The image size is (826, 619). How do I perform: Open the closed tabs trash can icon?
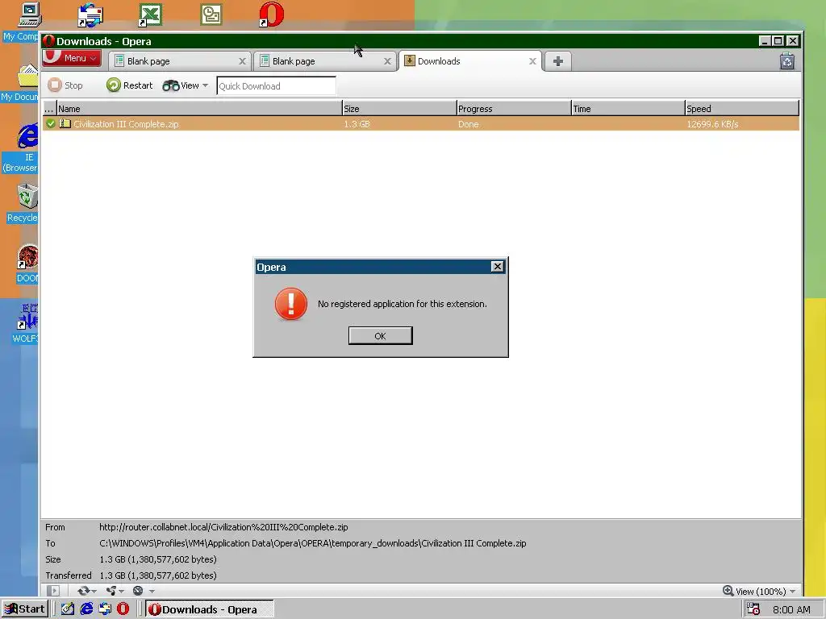[787, 61]
